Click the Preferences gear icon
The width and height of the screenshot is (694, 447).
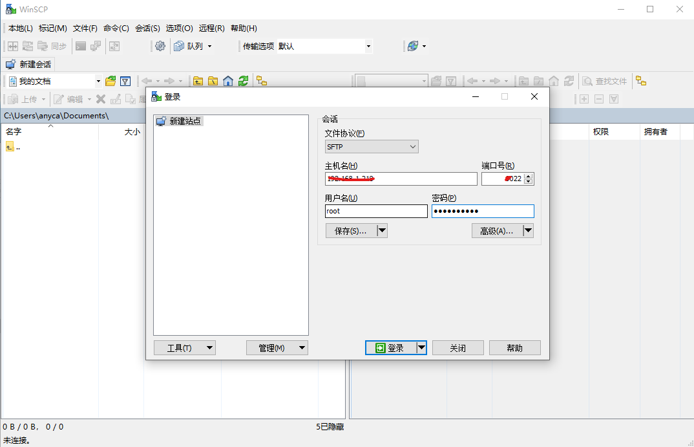coord(160,46)
